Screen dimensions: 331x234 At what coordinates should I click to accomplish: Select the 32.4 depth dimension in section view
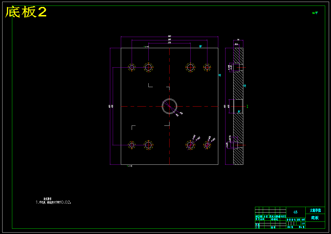[x=236, y=44]
